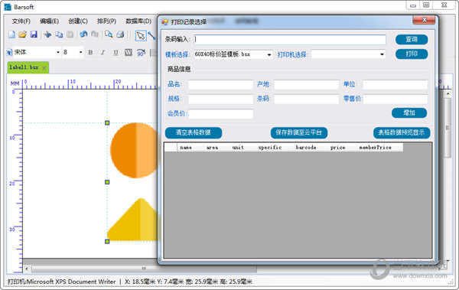Click the 品名 input field
The height and width of the screenshot is (290, 459).
click(220, 85)
